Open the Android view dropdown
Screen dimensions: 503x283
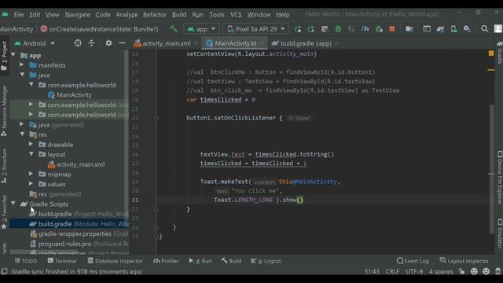coord(35,43)
